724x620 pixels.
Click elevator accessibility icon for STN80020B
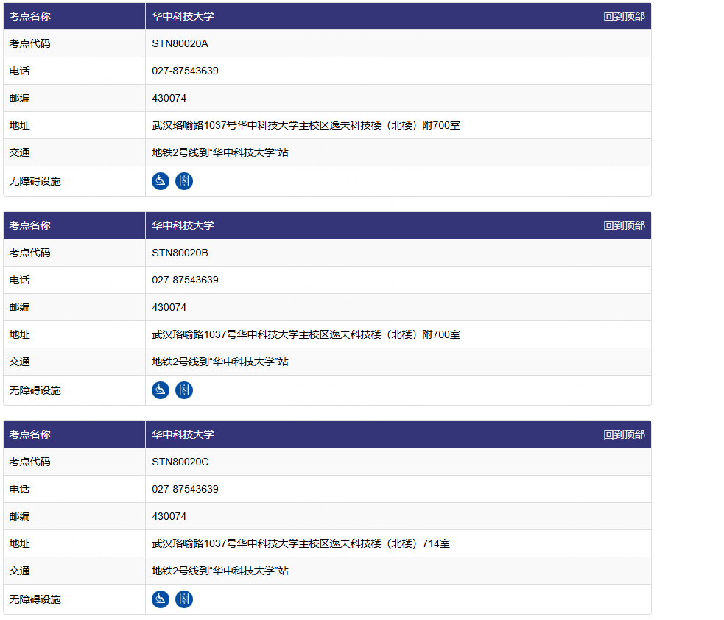coord(184,390)
